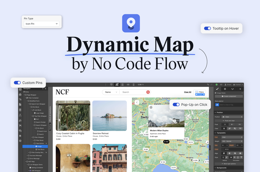Image resolution: width=260 pixels, height=172 pixels.
Task: Open the Components cube icon in sidebar
Action: (20, 94)
